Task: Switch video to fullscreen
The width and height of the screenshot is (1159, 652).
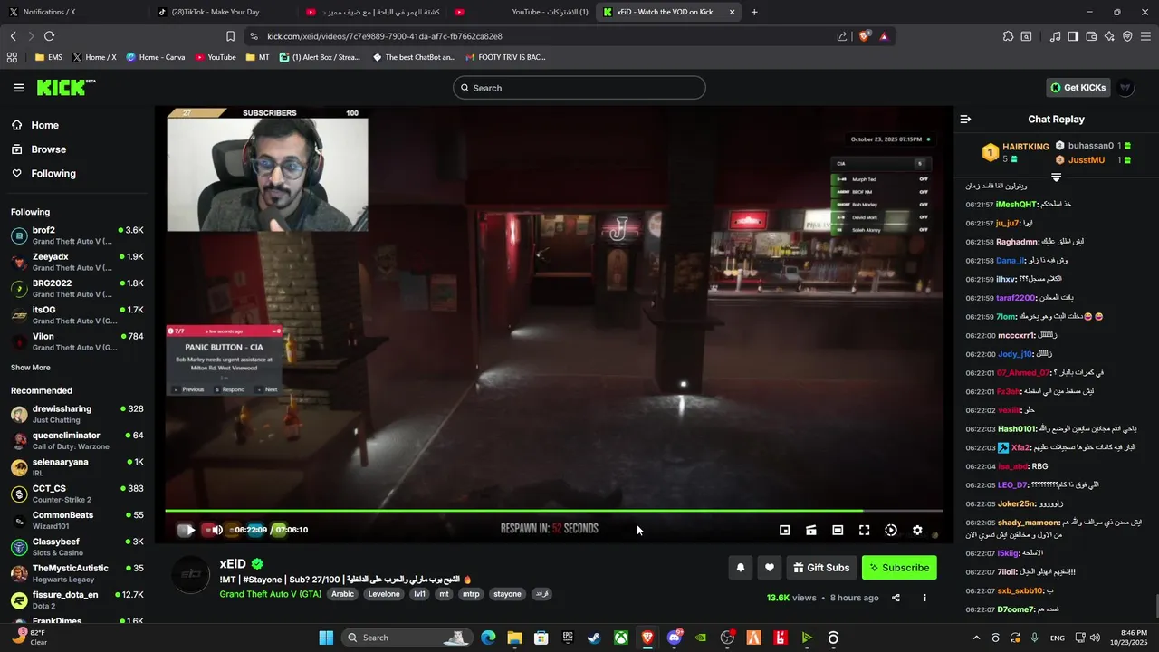Action: click(x=864, y=530)
